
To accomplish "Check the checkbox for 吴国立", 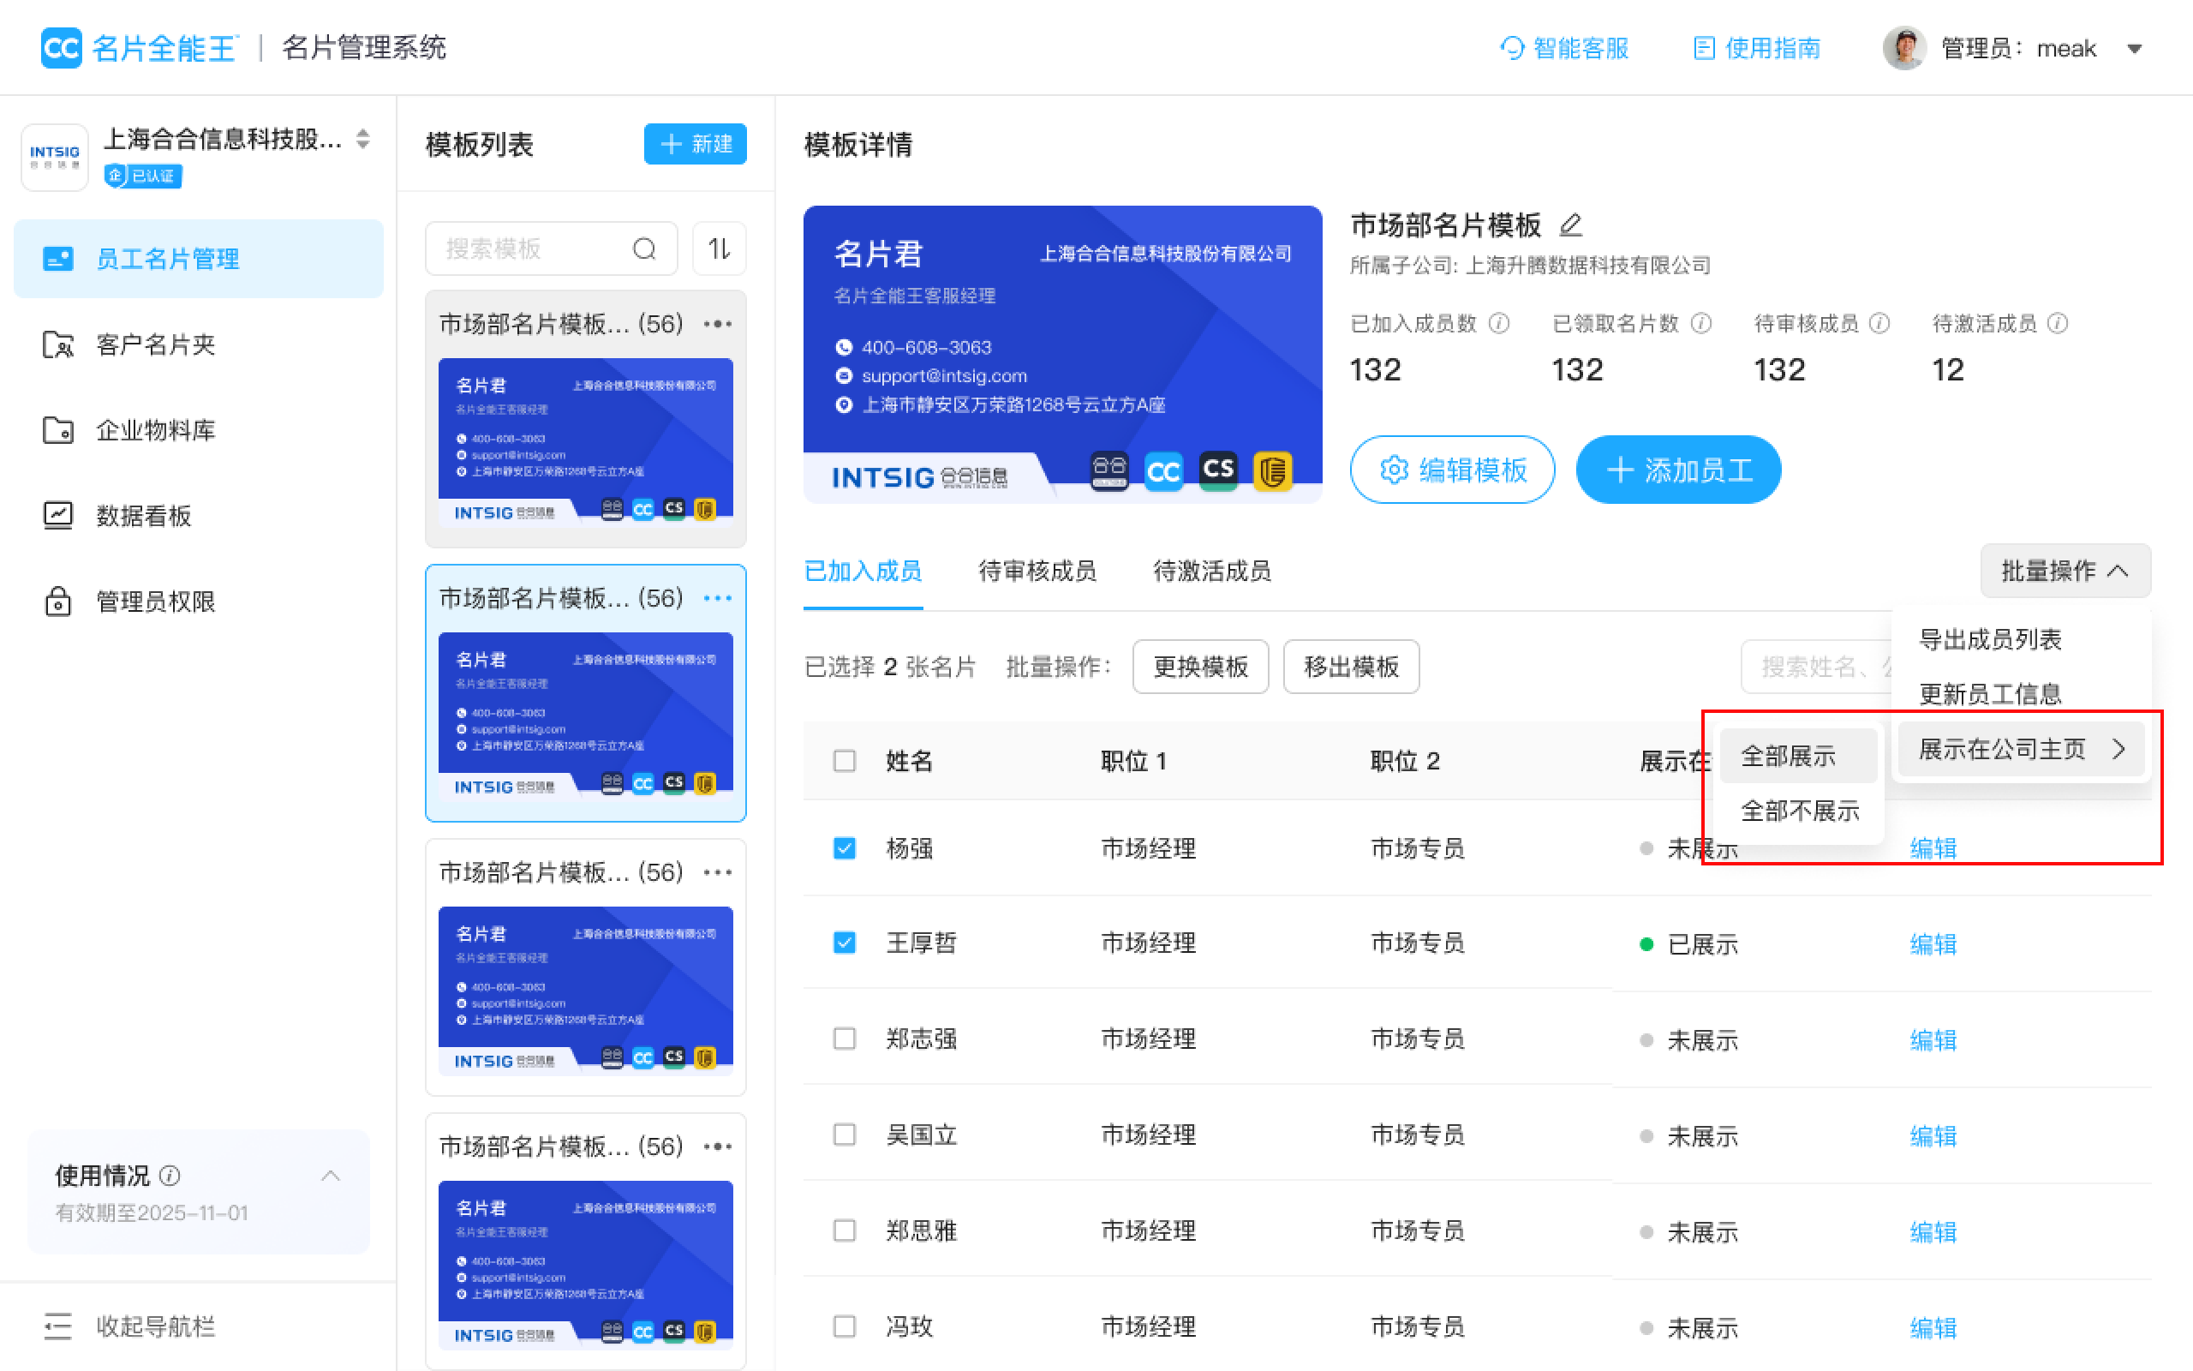I will pos(845,1135).
